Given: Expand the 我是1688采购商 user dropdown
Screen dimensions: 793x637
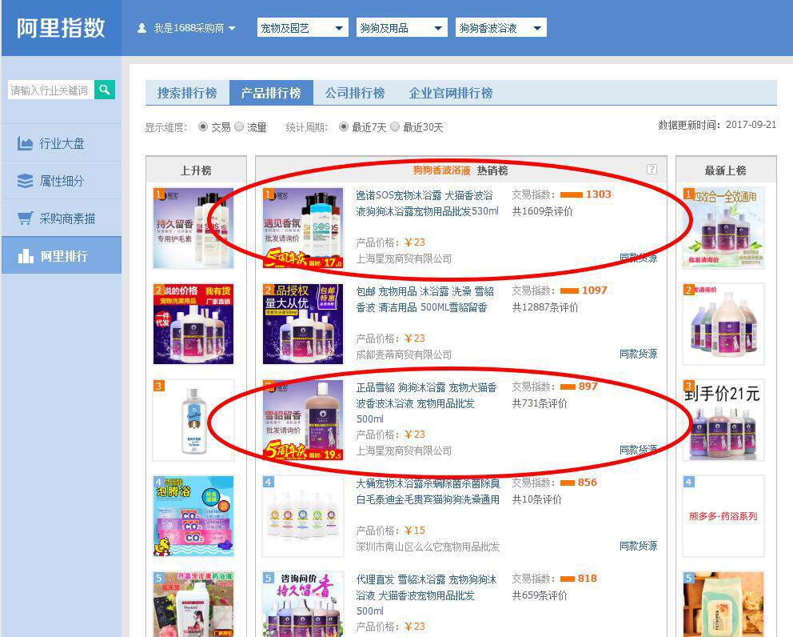Looking at the screenshot, I should [232, 28].
